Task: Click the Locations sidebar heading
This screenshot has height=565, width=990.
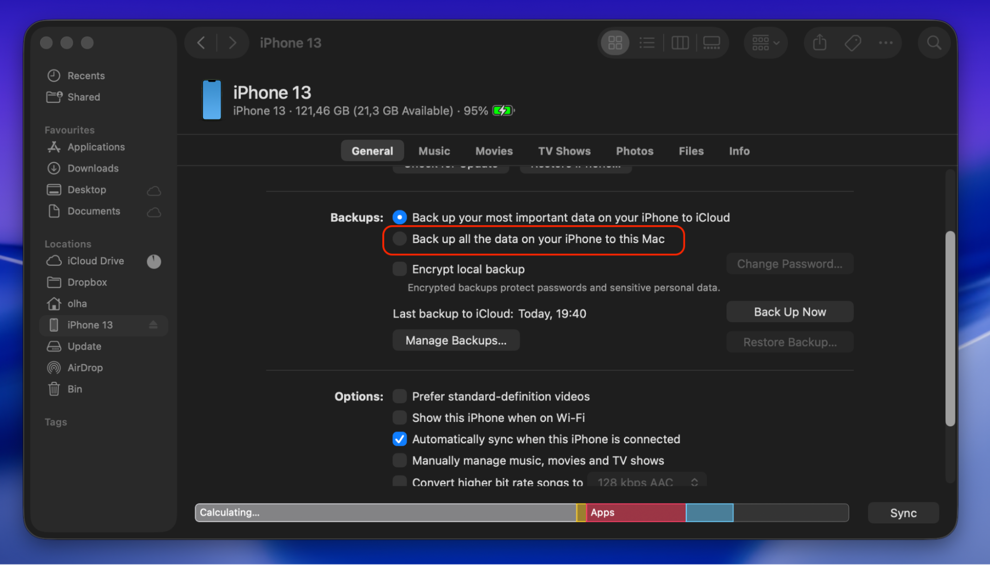Action: (68, 244)
